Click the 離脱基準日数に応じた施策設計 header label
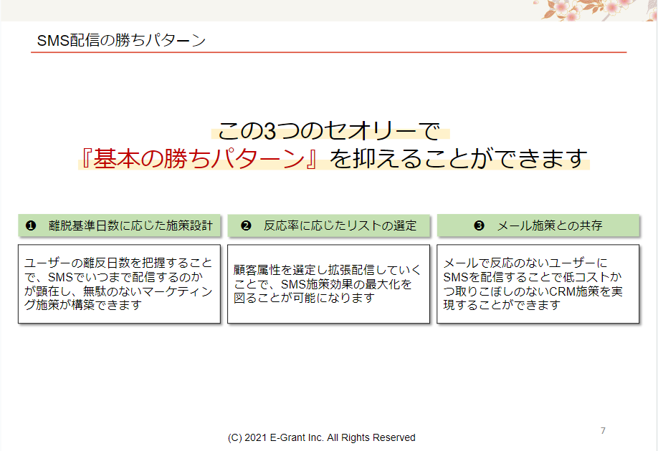This screenshot has width=658, height=451. [130, 225]
